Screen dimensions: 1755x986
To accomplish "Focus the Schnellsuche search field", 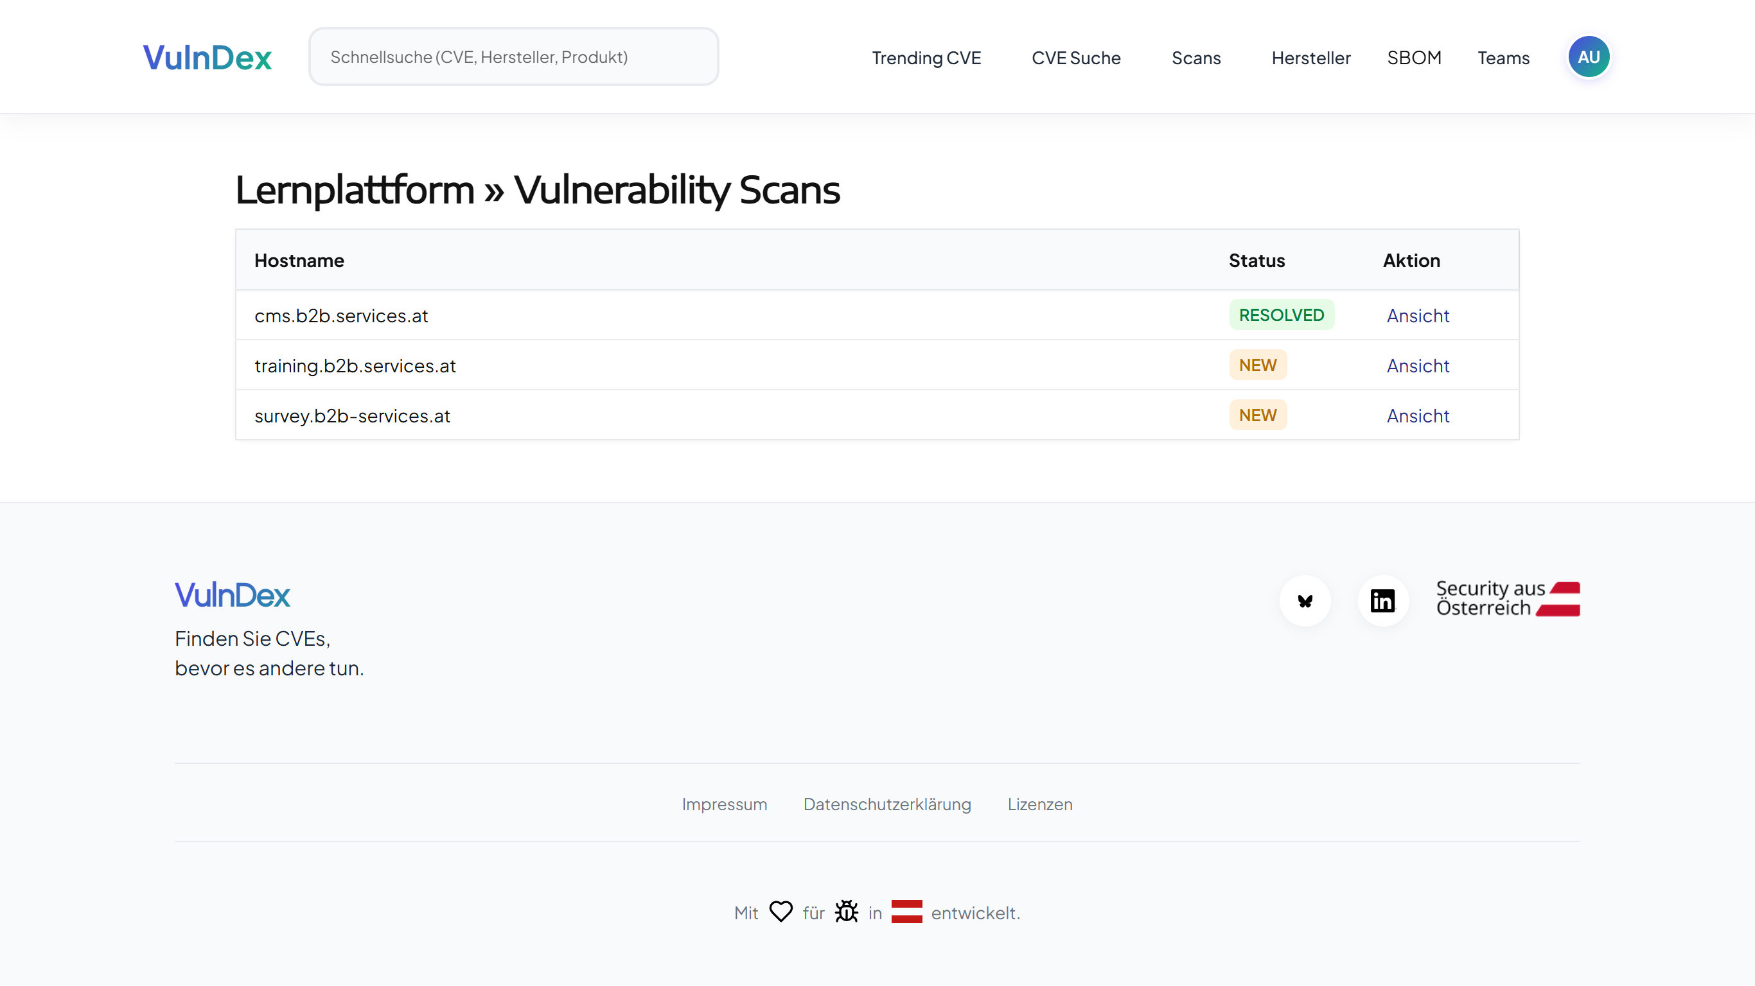I will click(x=514, y=57).
